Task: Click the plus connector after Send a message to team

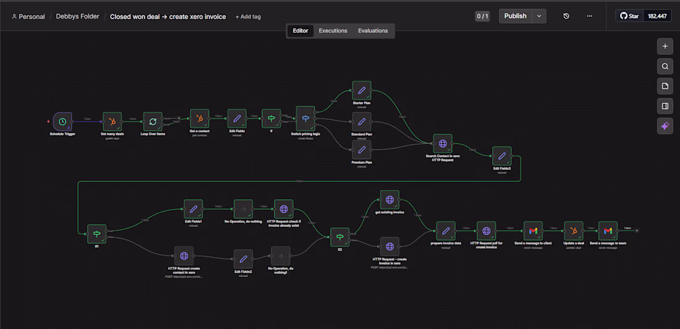Action: tap(637, 231)
